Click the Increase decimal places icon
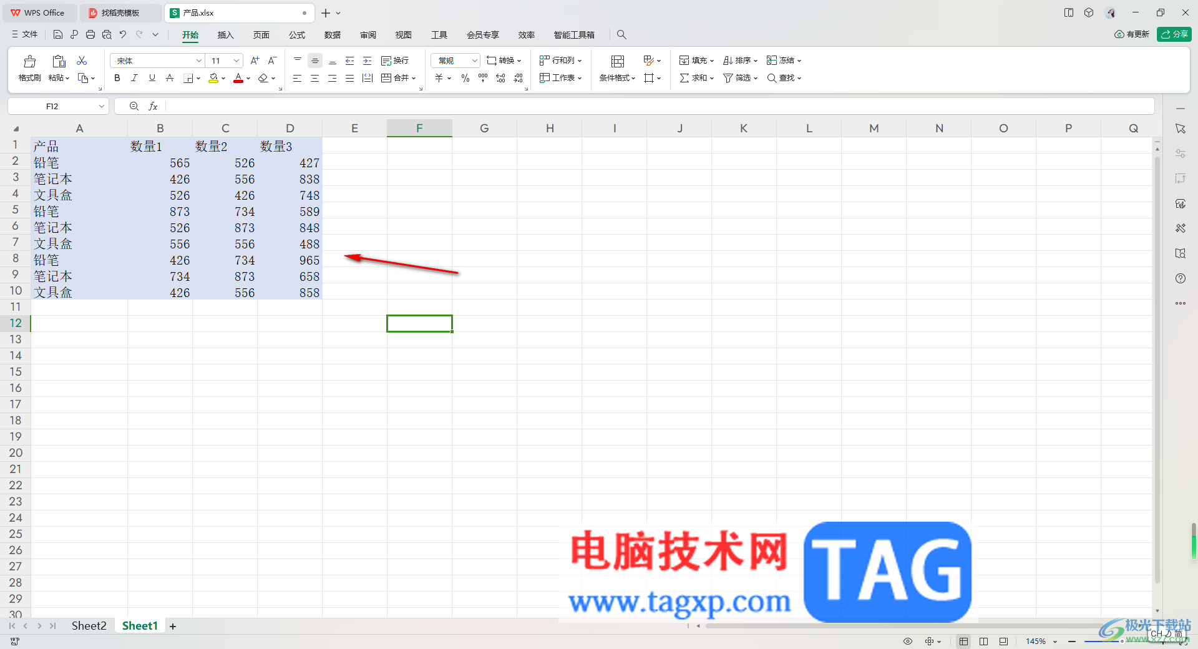This screenshot has height=649, width=1198. coord(500,78)
